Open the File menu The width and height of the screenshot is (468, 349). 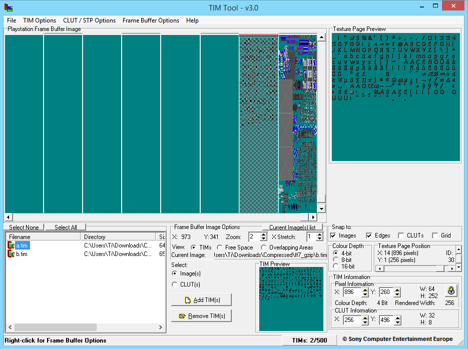[x=12, y=20]
